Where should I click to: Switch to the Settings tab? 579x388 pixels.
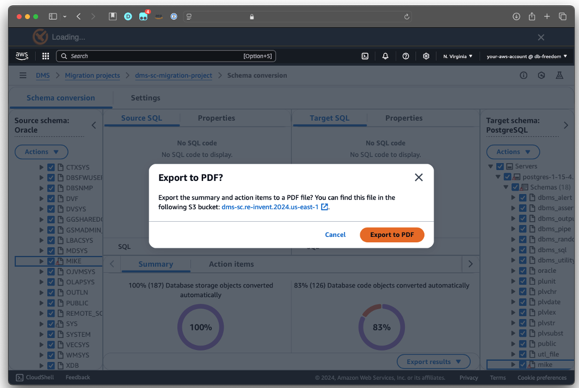pos(145,98)
